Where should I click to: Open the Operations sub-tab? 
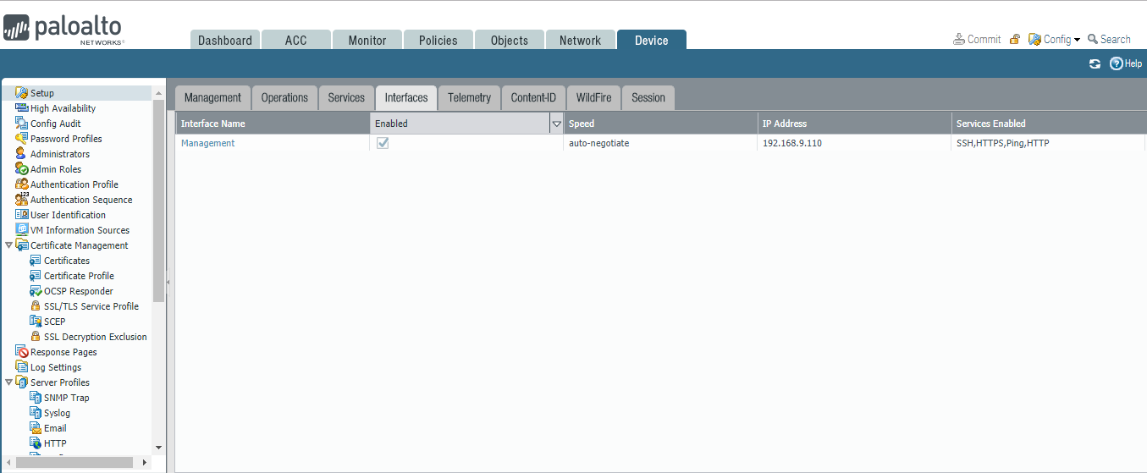point(284,97)
